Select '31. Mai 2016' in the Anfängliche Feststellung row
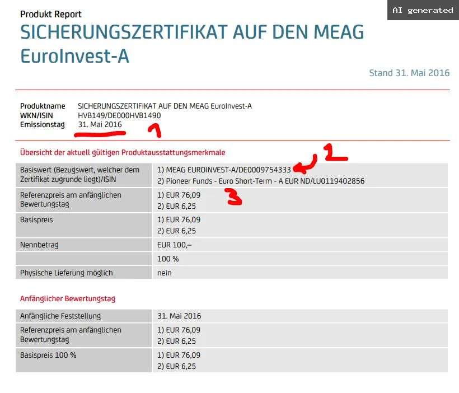The width and height of the screenshot is (459, 393). [179, 316]
